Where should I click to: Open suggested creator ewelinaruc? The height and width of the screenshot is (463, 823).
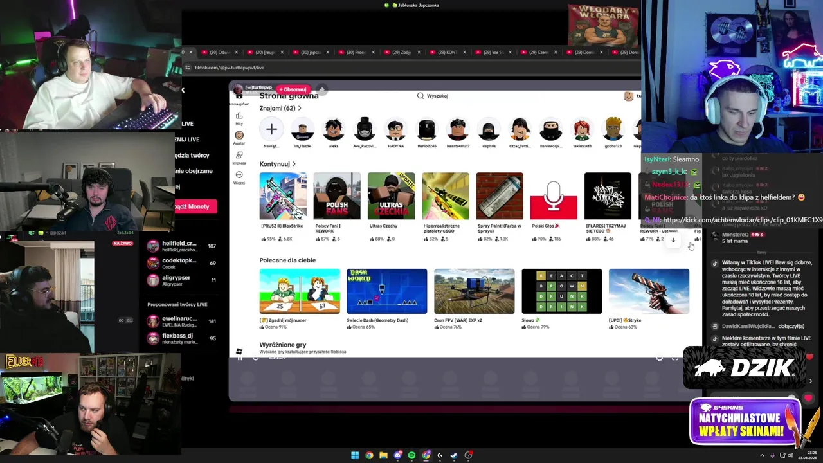pos(181,321)
